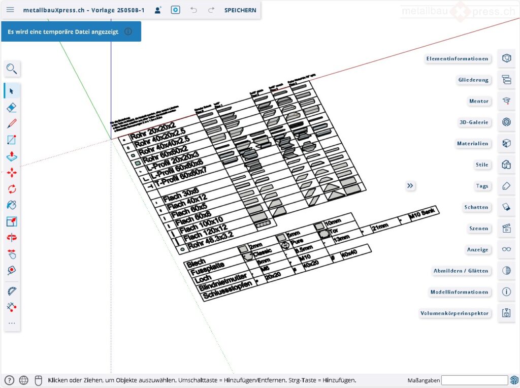
Task: Click the Schatten label
Action: click(x=476, y=207)
